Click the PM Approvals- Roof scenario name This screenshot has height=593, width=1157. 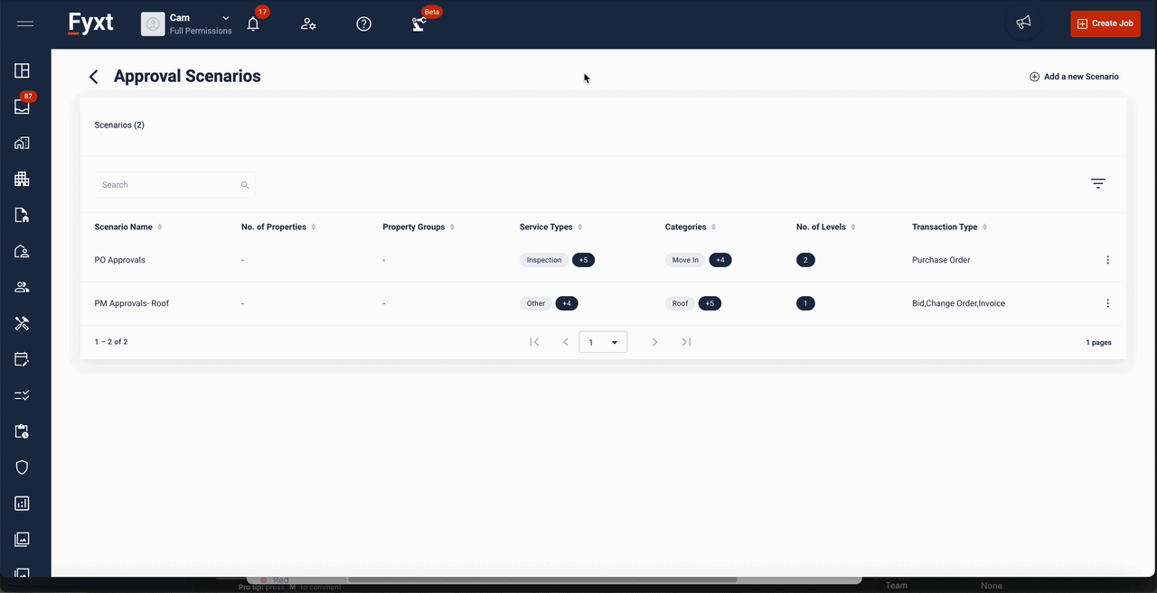[132, 303]
